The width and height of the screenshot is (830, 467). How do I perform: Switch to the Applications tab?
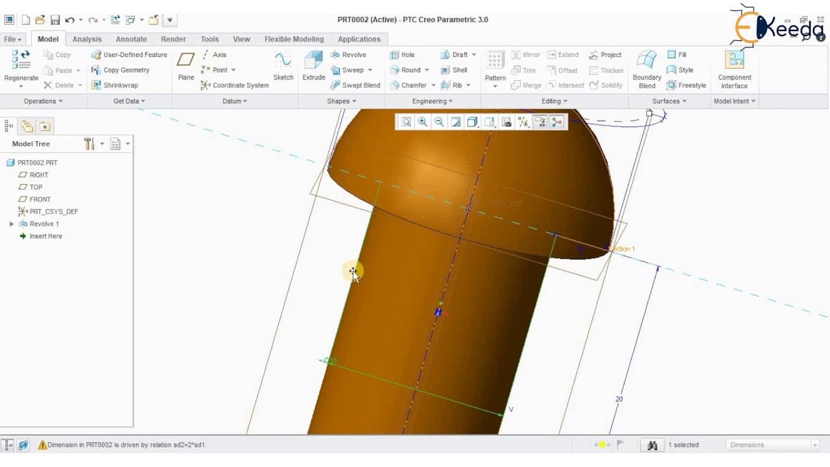click(359, 39)
